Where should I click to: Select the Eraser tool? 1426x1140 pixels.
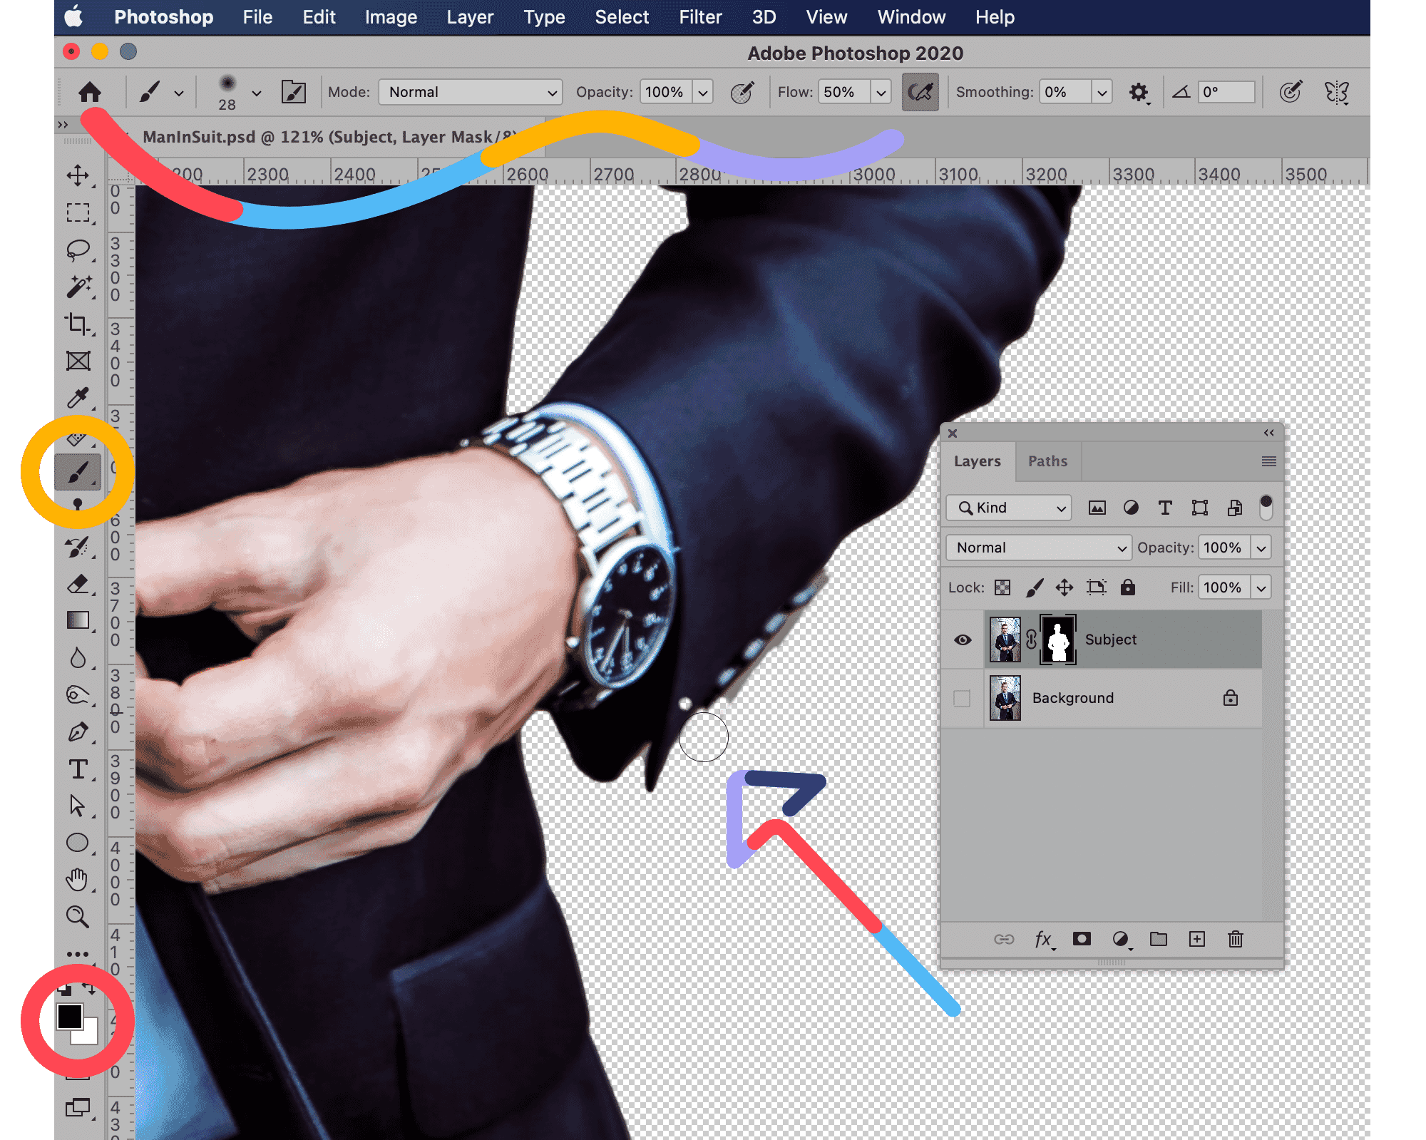pyautogui.click(x=78, y=584)
